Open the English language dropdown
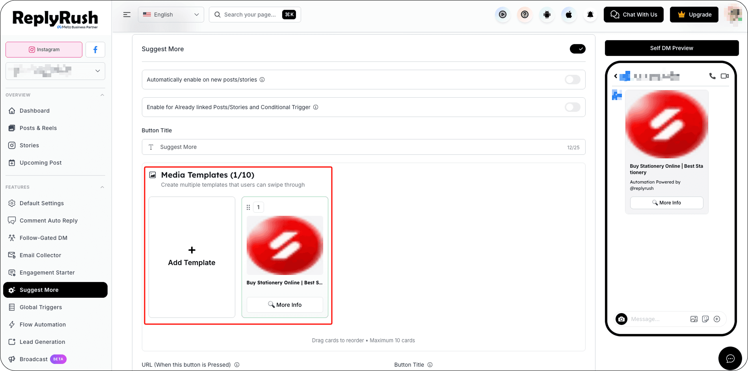The height and width of the screenshot is (371, 748). click(x=171, y=15)
